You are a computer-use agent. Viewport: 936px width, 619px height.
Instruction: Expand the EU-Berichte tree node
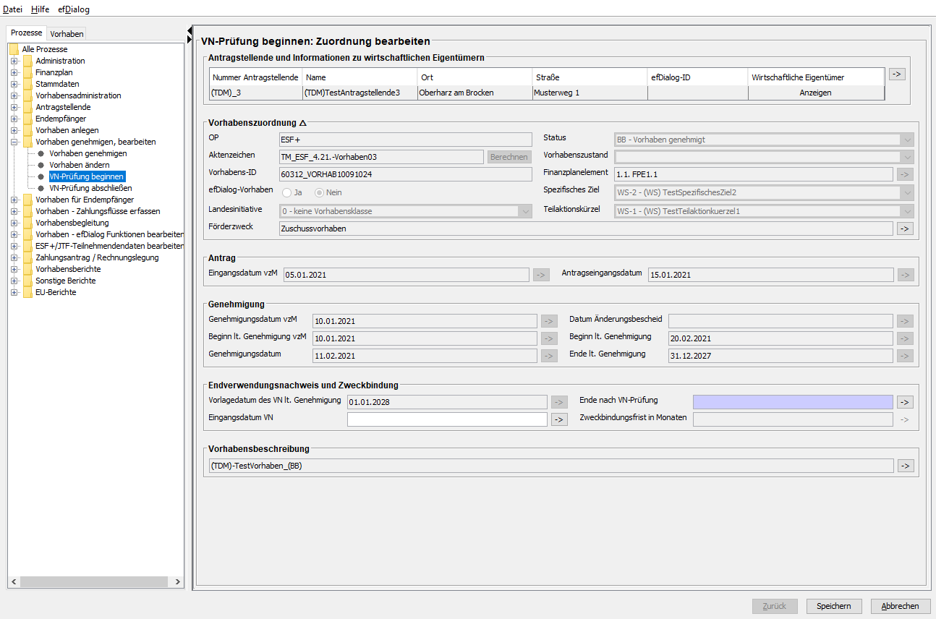pos(14,292)
